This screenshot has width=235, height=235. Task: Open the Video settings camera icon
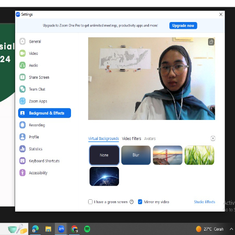(23, 53)
